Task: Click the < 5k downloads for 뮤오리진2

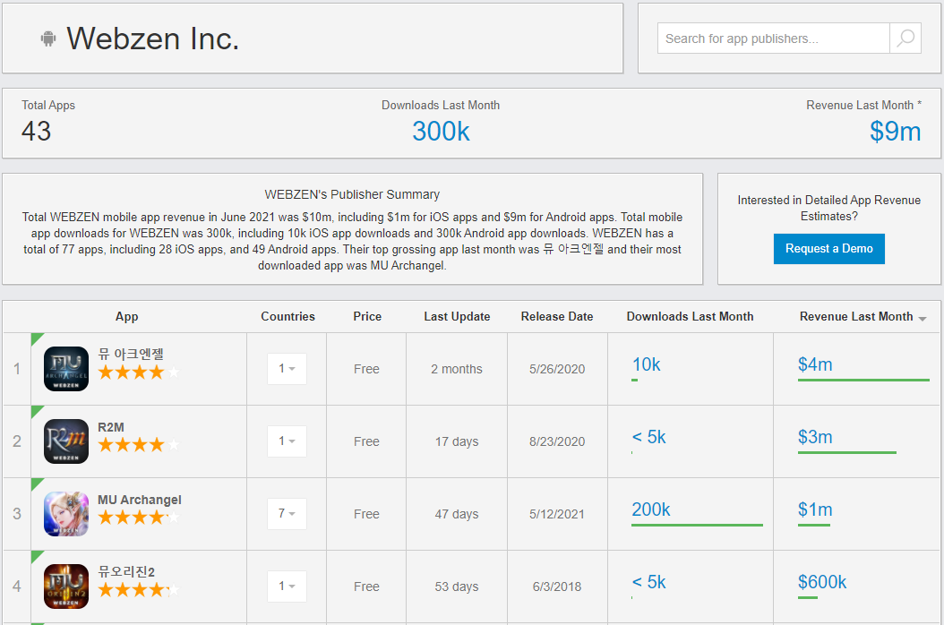Action: [649, 582]
